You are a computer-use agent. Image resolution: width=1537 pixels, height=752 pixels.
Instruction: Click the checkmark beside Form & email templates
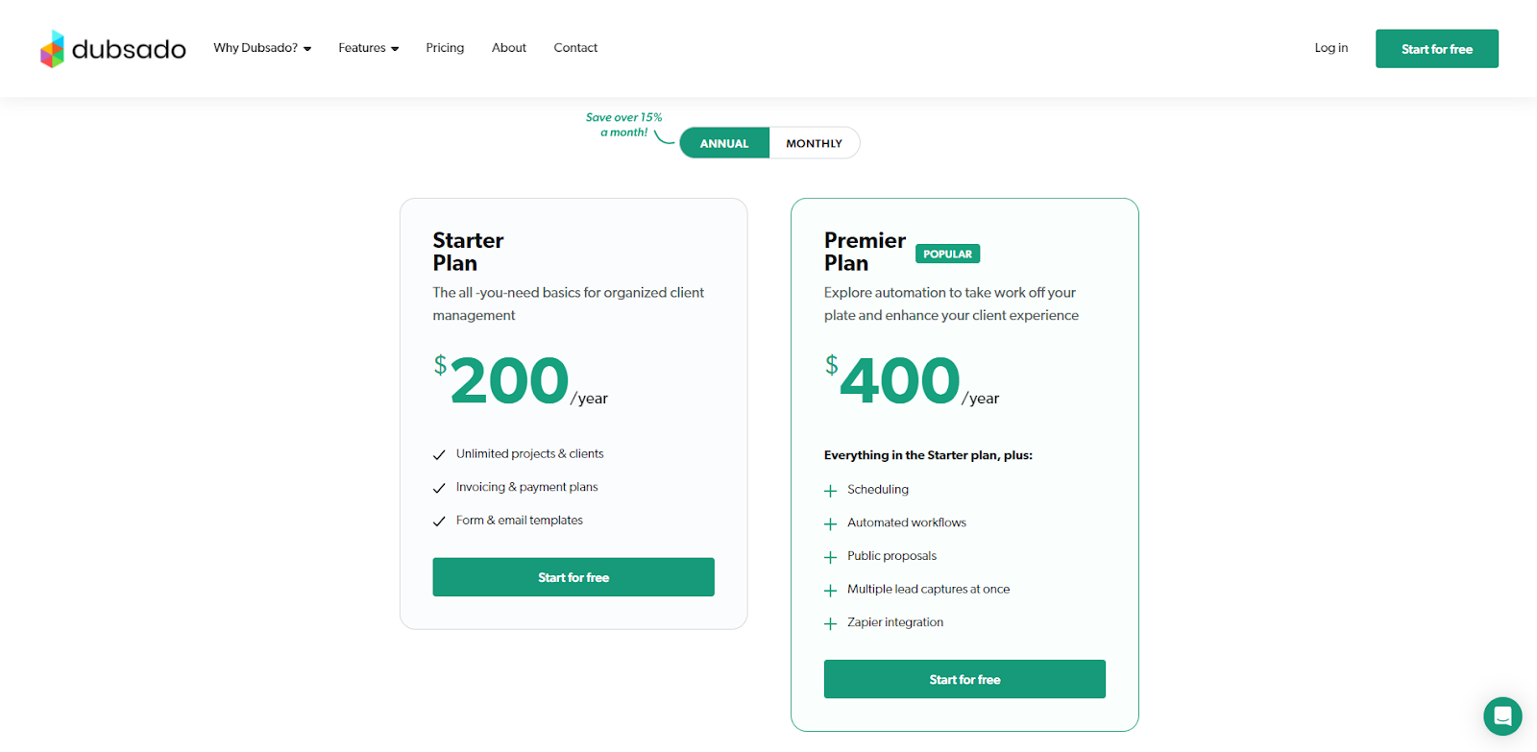(439, 520)
